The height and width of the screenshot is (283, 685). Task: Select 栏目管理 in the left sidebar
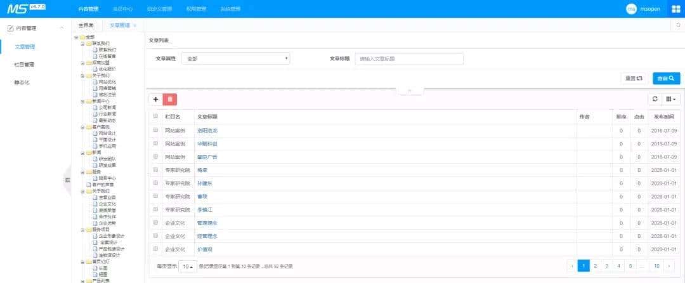coord(25,64)
